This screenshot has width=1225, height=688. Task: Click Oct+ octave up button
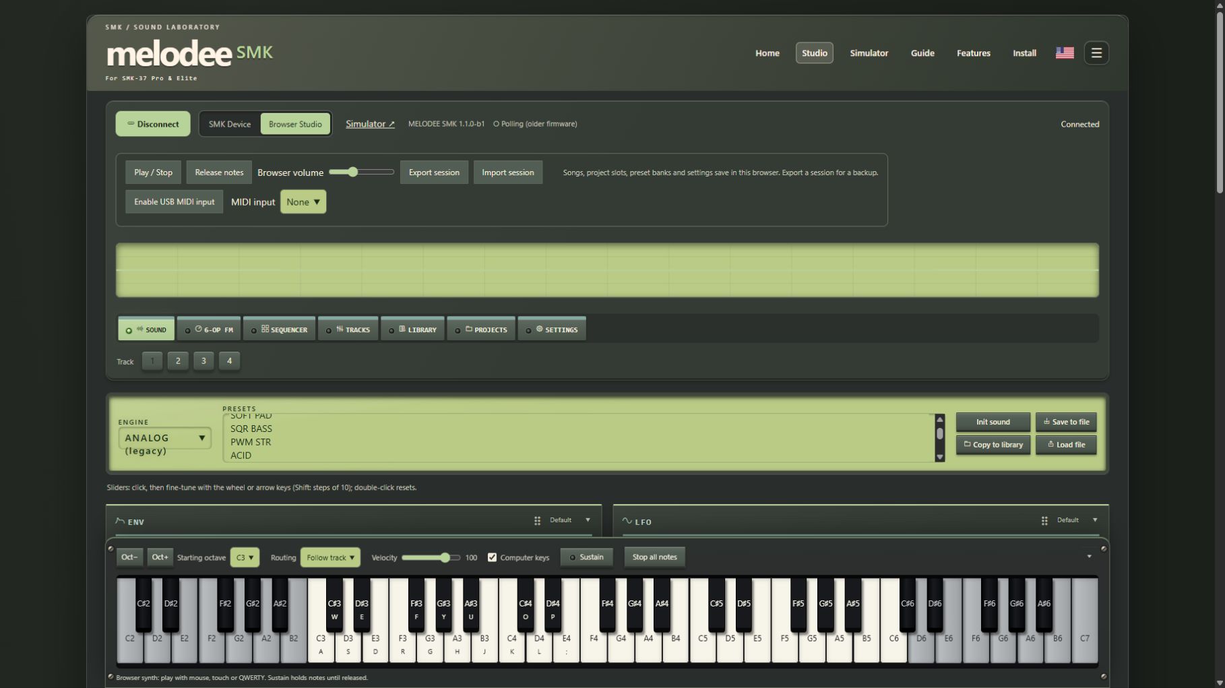pos(160,557)
